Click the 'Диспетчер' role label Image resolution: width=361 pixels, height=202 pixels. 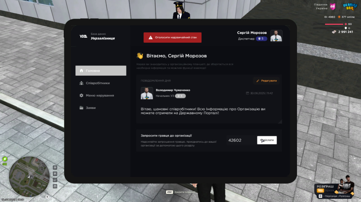246,39
